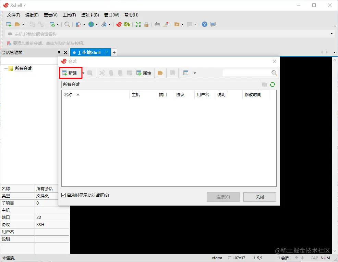Open the virtual keyboard toolbar icon
This screenshot has height=262, width=338.
click(157, 24)
